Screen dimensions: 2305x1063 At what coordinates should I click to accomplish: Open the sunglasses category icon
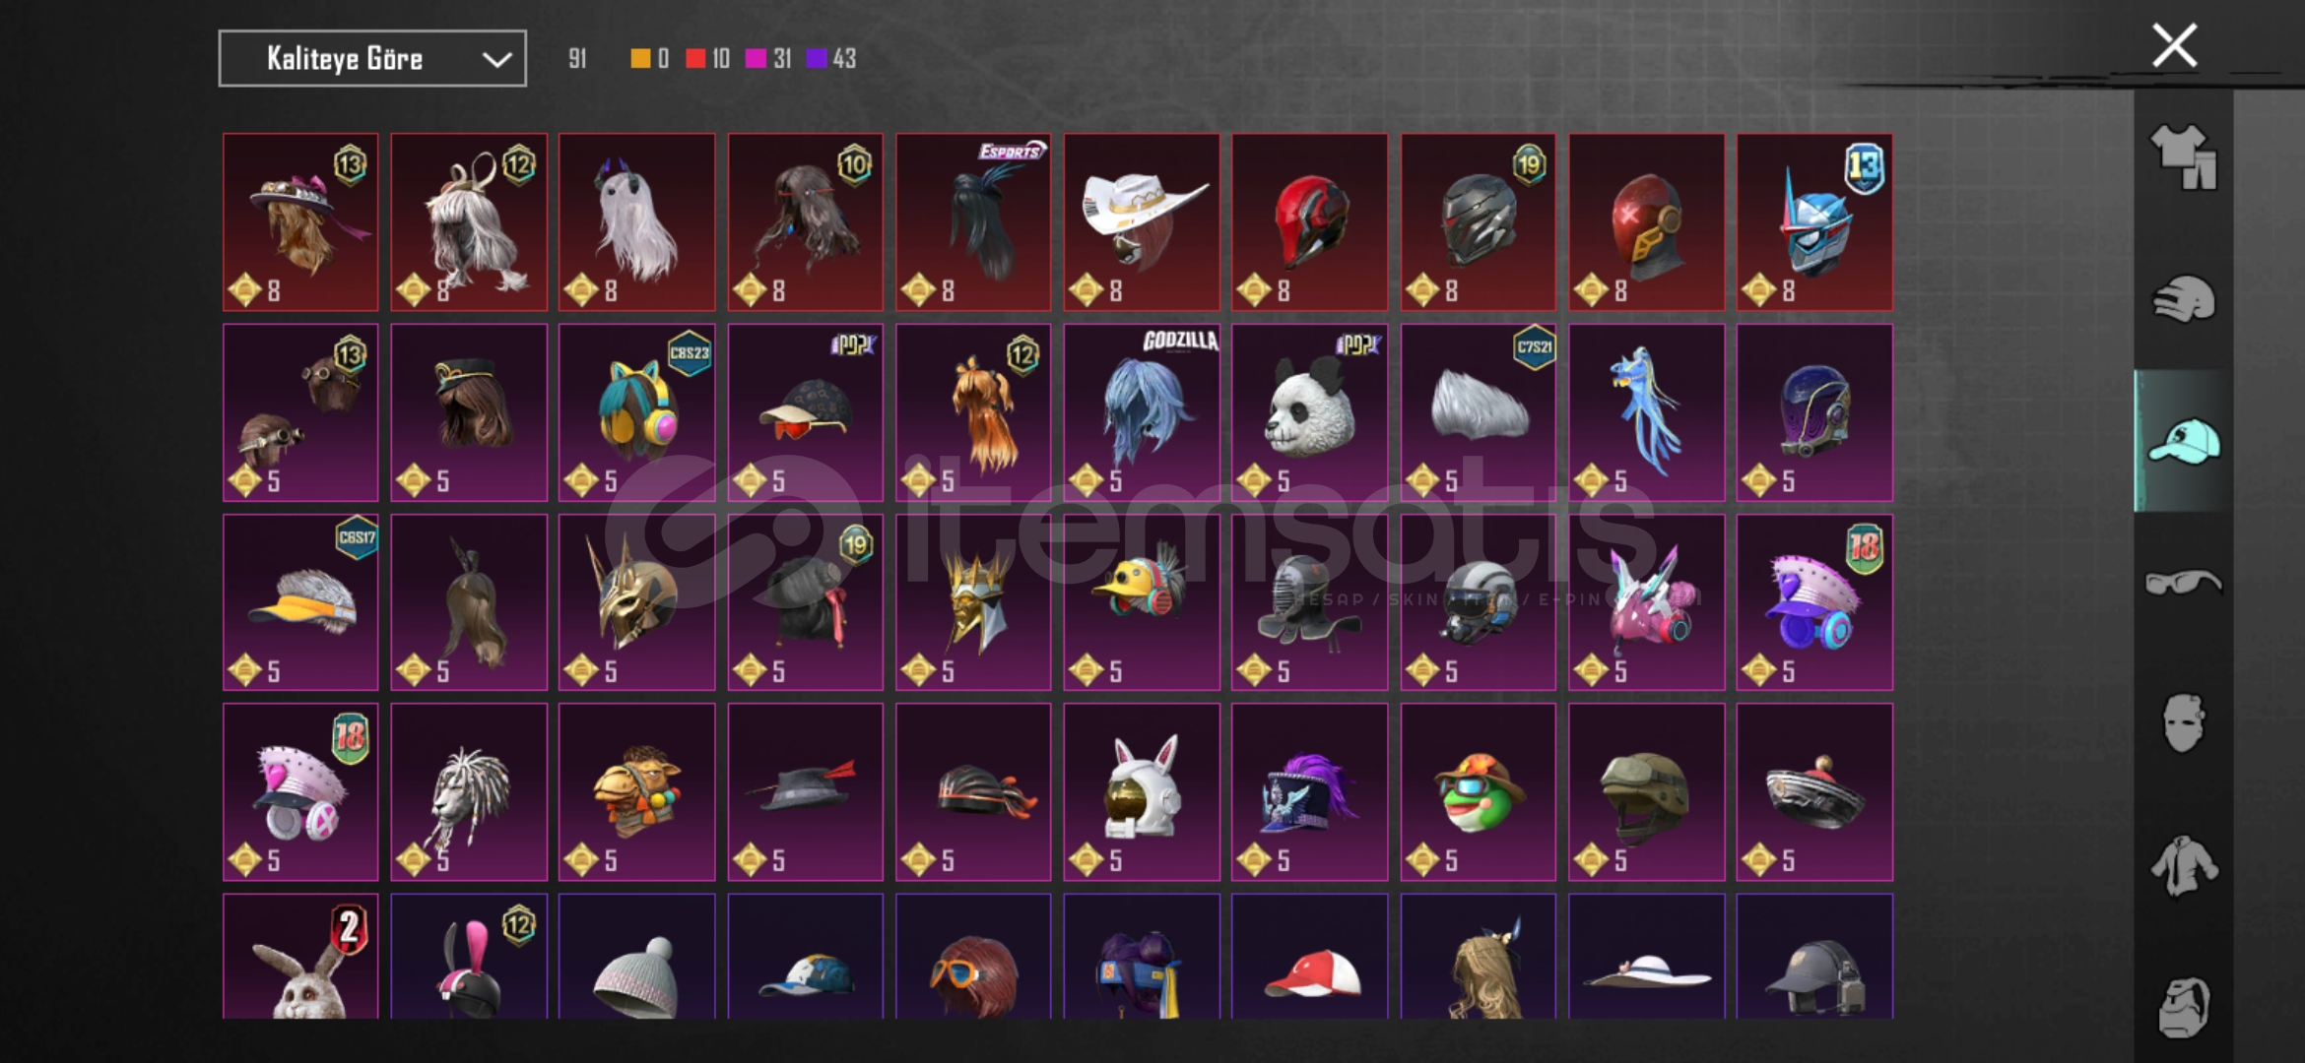2183,583
